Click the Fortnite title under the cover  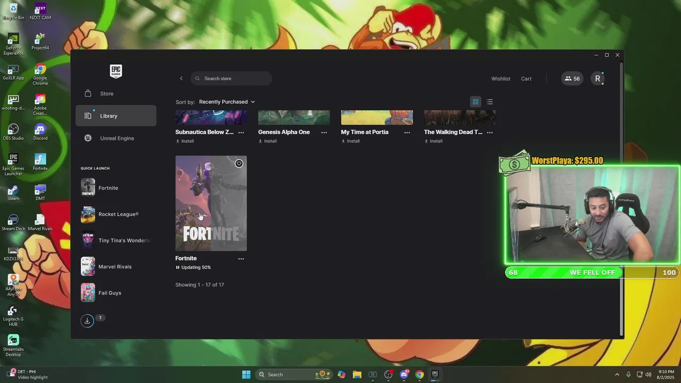point(186,259)
